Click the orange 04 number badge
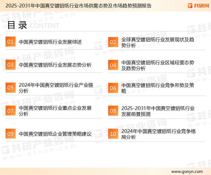This screenshot has height=175, width=211. click(x=113, y=65)
